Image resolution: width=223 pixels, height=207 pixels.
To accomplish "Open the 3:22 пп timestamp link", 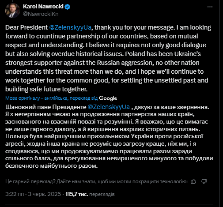I will (x=15, y=194).
